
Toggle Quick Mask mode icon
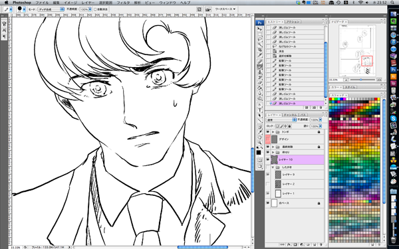(x=259, y=160)
